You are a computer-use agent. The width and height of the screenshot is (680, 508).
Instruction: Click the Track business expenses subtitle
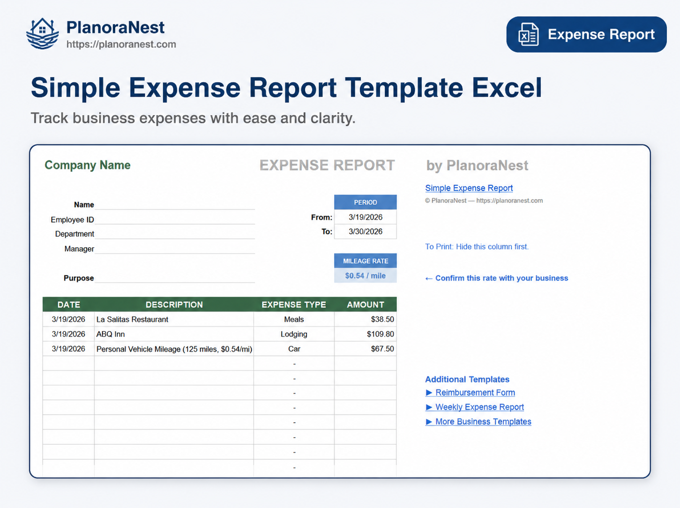click(193, 118)
